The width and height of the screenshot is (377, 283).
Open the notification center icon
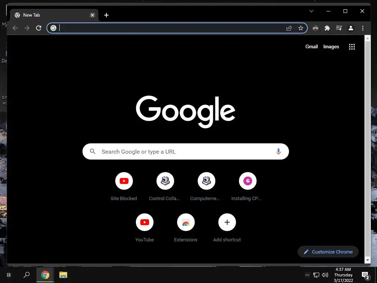click(366, 275)
